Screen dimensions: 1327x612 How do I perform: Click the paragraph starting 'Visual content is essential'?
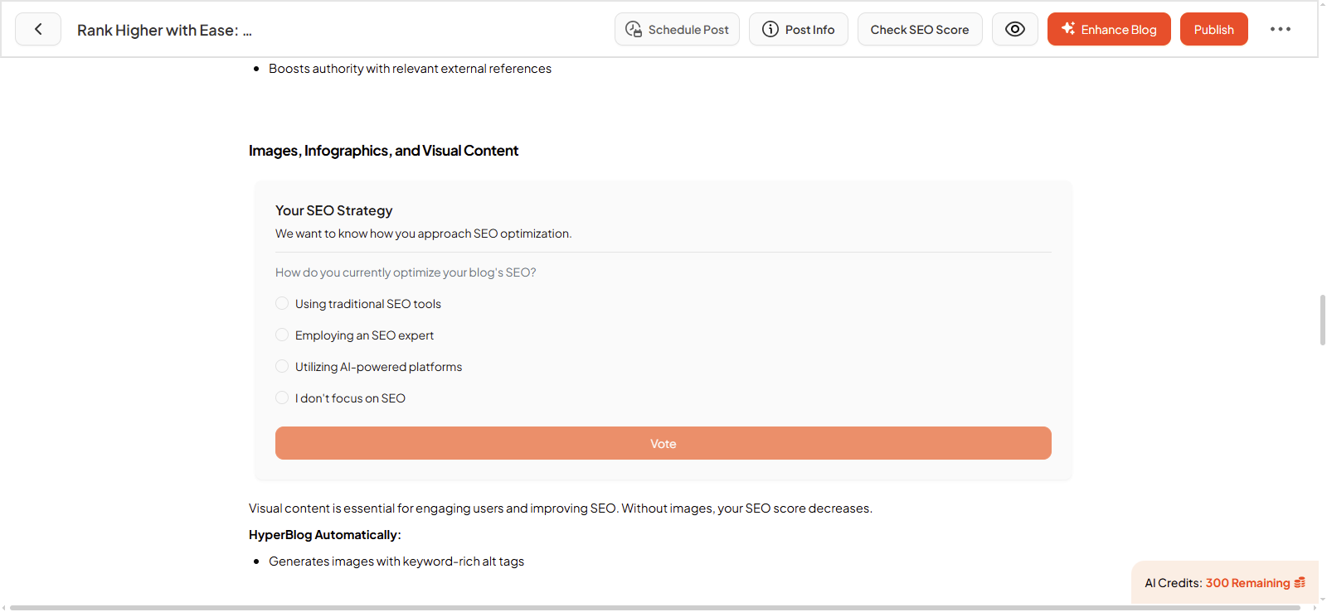tap(560, 508)
